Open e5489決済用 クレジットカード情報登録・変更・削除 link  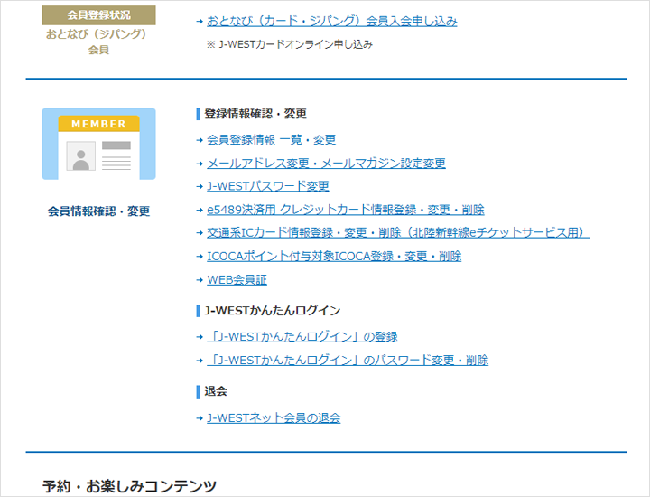[x=345, y=210]
